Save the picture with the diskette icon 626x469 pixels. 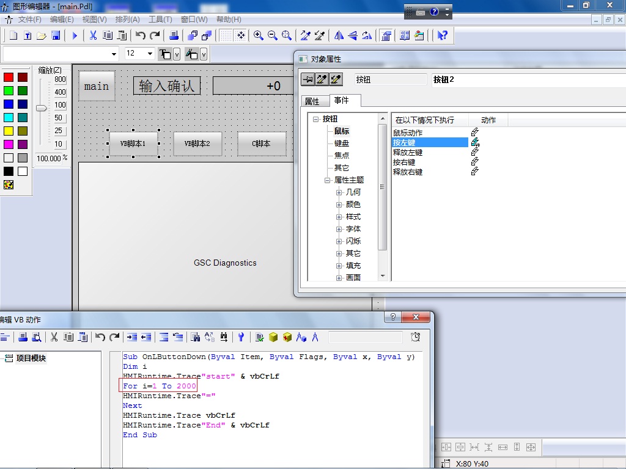(56, 36)
